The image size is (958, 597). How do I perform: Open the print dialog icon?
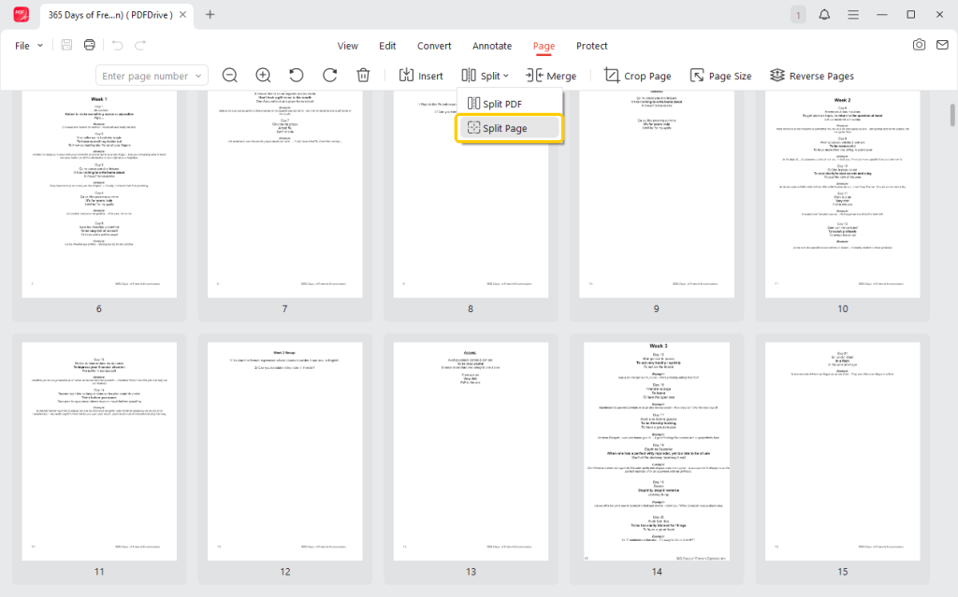(89, 44)
